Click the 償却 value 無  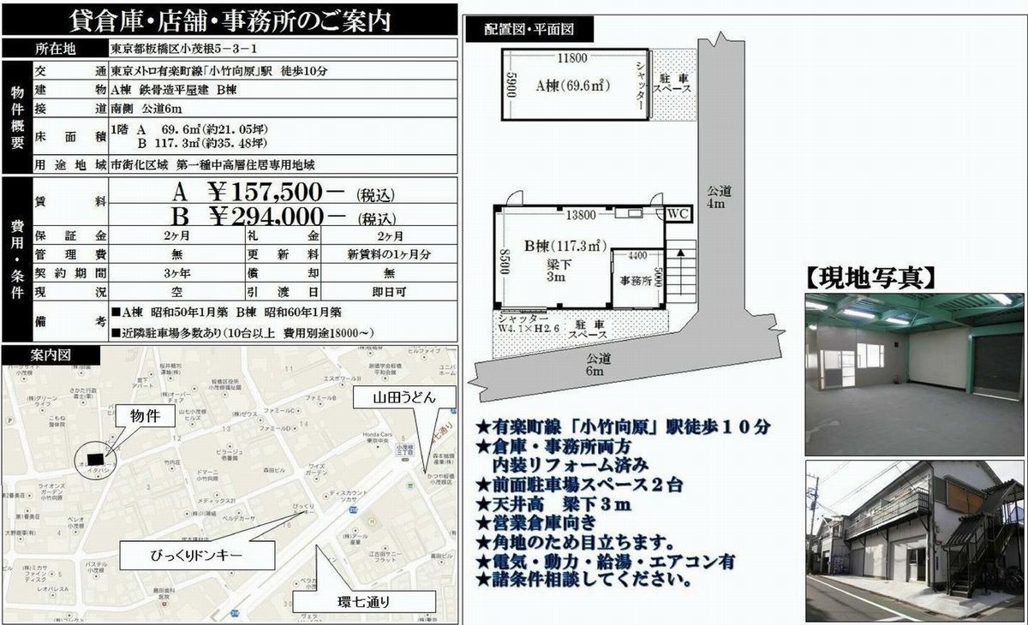click(x=389, y=274)
